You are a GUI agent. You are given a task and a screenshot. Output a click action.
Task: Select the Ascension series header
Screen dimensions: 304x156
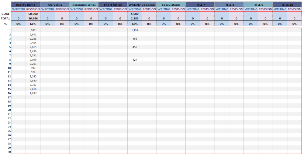tap(84, 5)
